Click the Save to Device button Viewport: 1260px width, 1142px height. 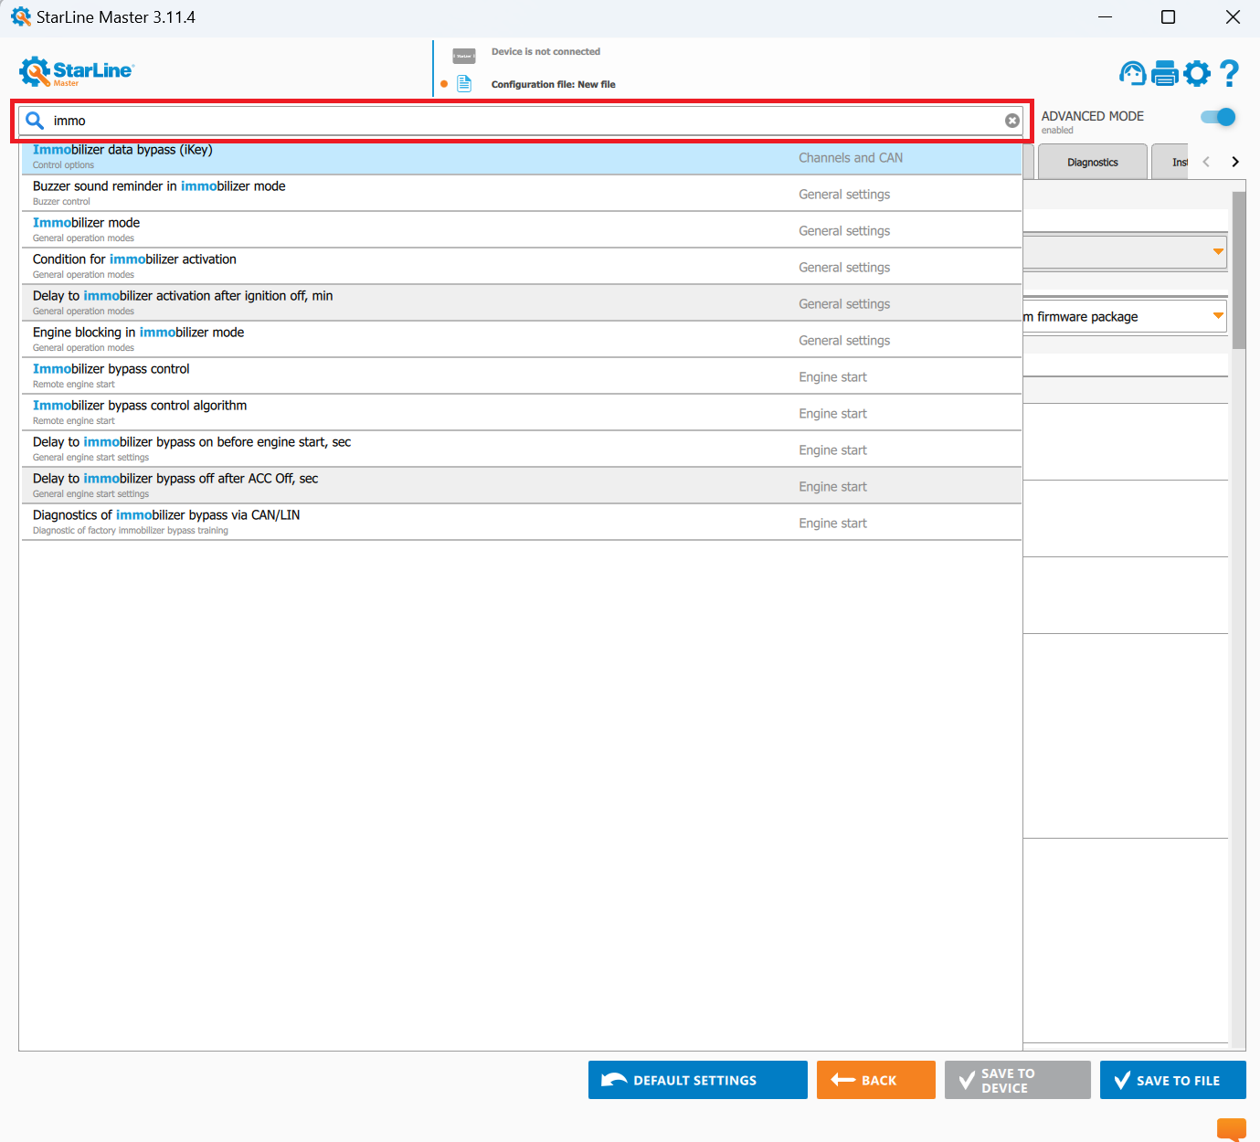click(x=1018, y=1080)
